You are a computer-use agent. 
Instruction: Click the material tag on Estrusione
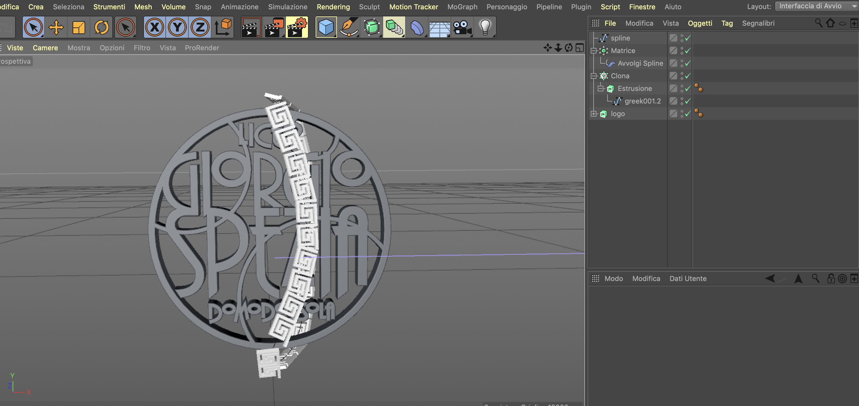pos(699,88)
